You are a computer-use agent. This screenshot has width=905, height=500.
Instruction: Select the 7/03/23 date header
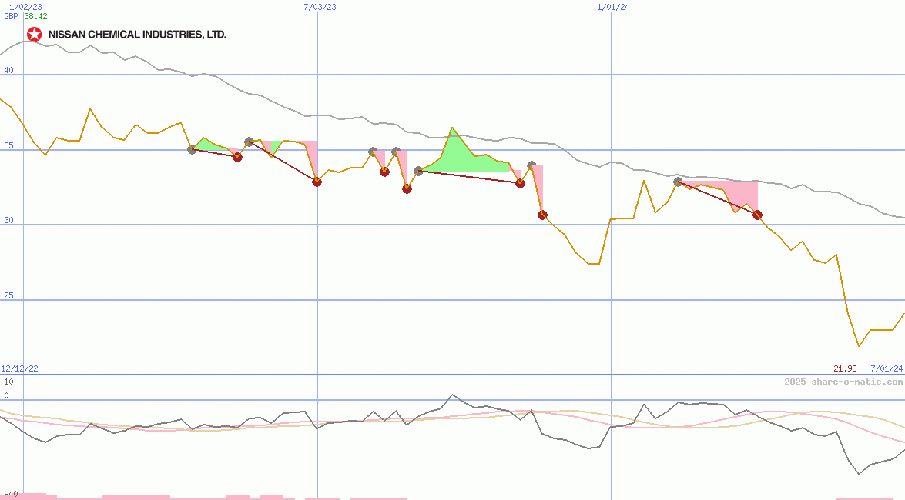pos(318,8)
